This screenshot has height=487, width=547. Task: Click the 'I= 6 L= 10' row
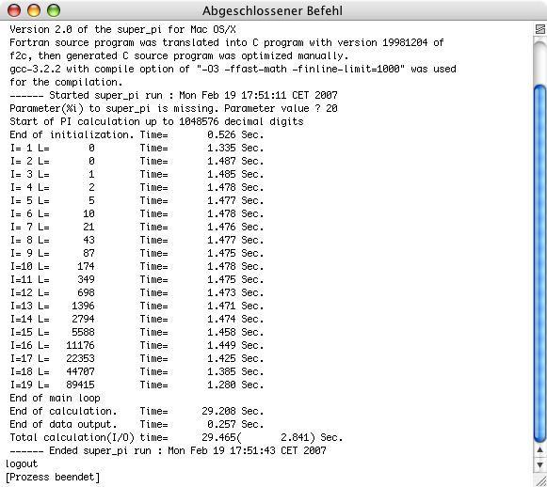click(137, 213)
